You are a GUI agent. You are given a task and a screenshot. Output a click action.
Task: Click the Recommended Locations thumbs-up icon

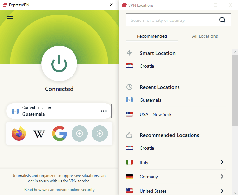pos(129,135)
